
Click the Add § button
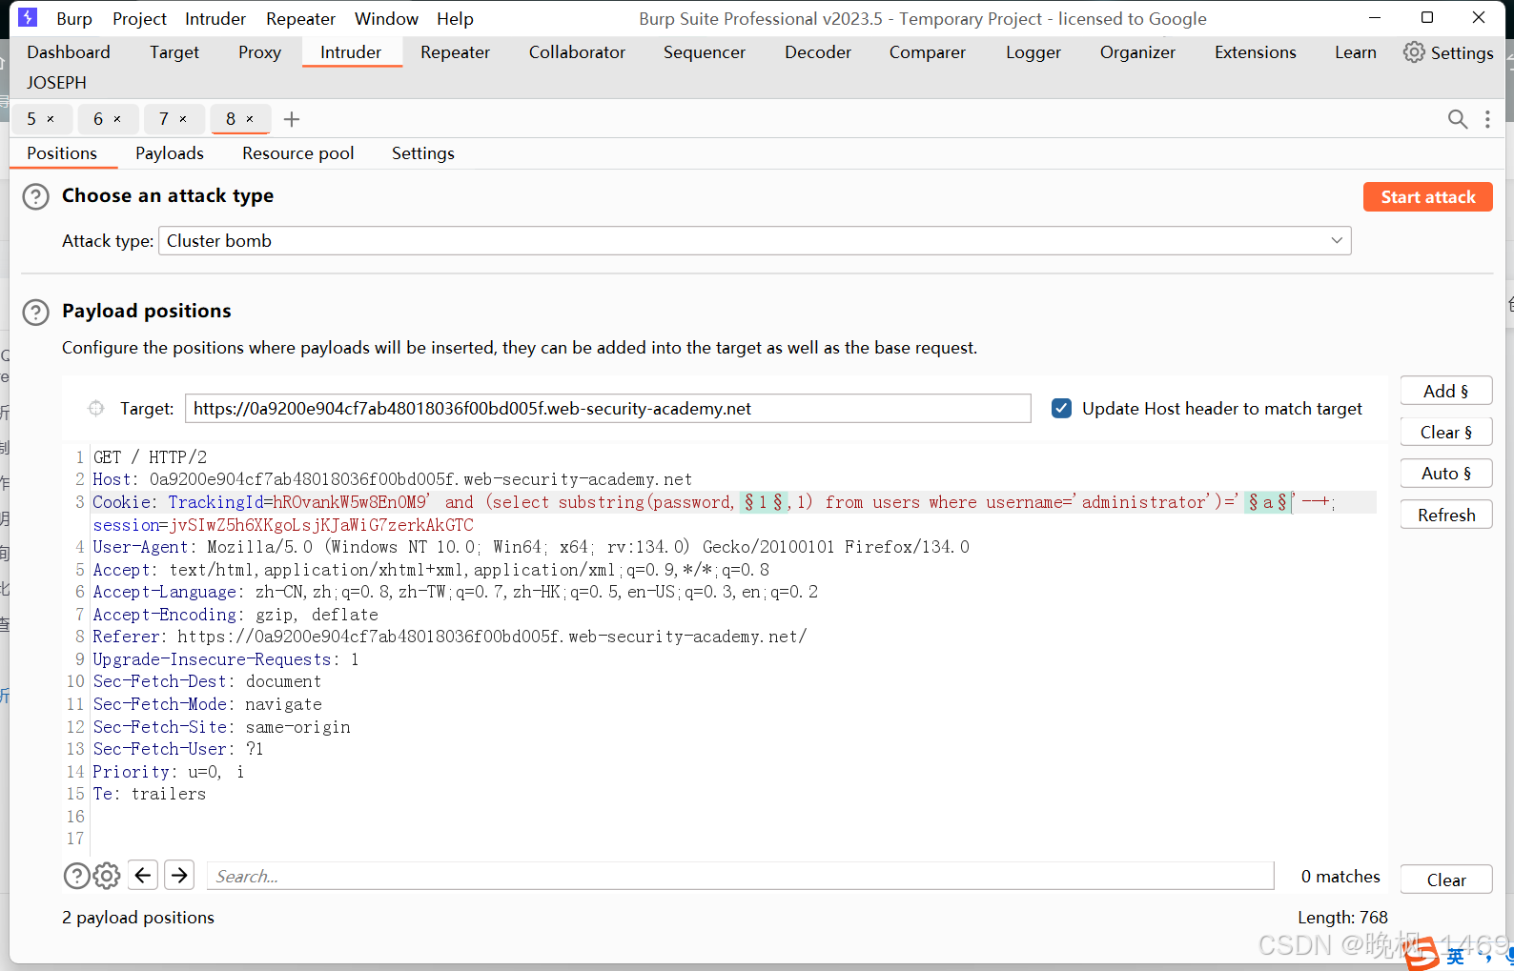point(1446,391)
